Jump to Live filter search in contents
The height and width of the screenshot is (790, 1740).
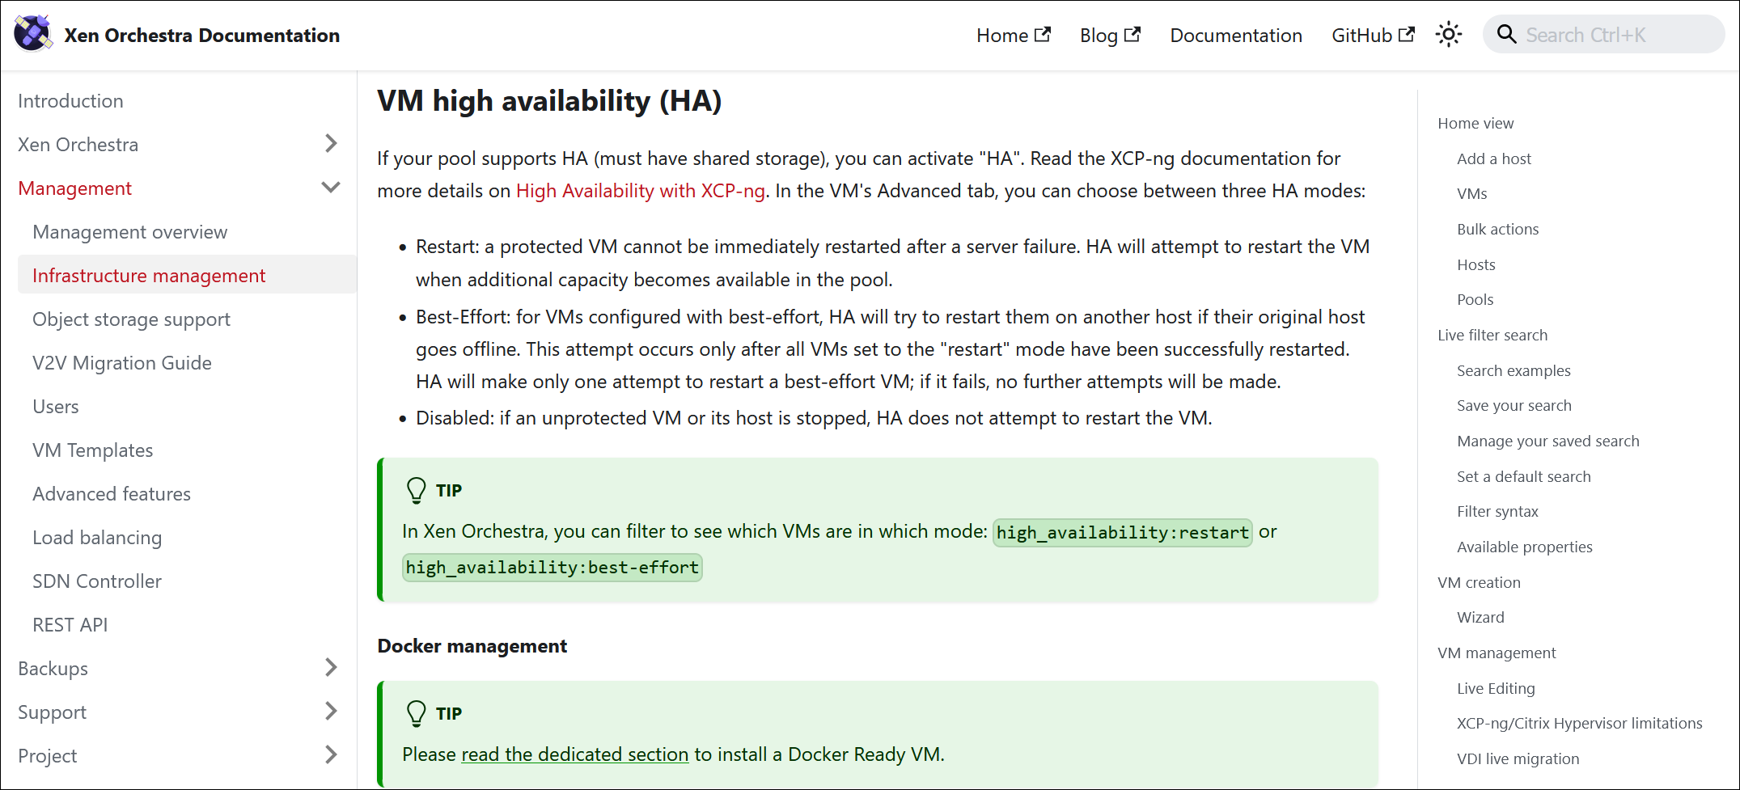point(1492,335)
